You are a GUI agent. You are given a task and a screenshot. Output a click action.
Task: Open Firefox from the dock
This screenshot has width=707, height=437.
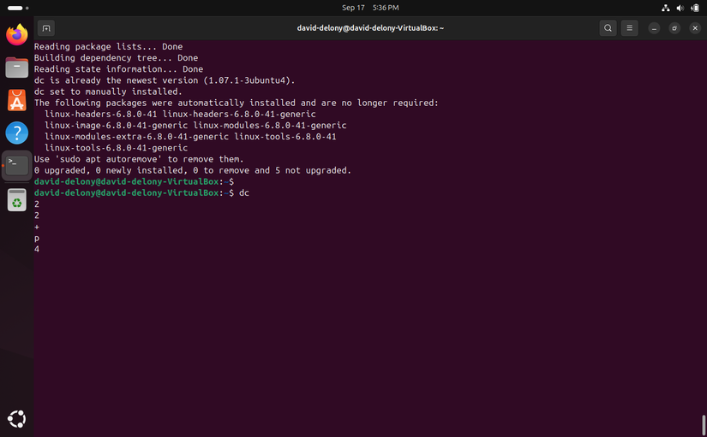point(16,35)
